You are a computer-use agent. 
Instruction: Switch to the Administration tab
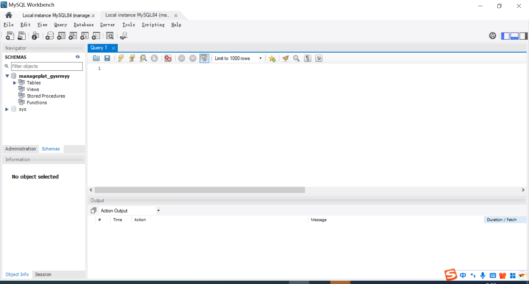tap(21, 149)
